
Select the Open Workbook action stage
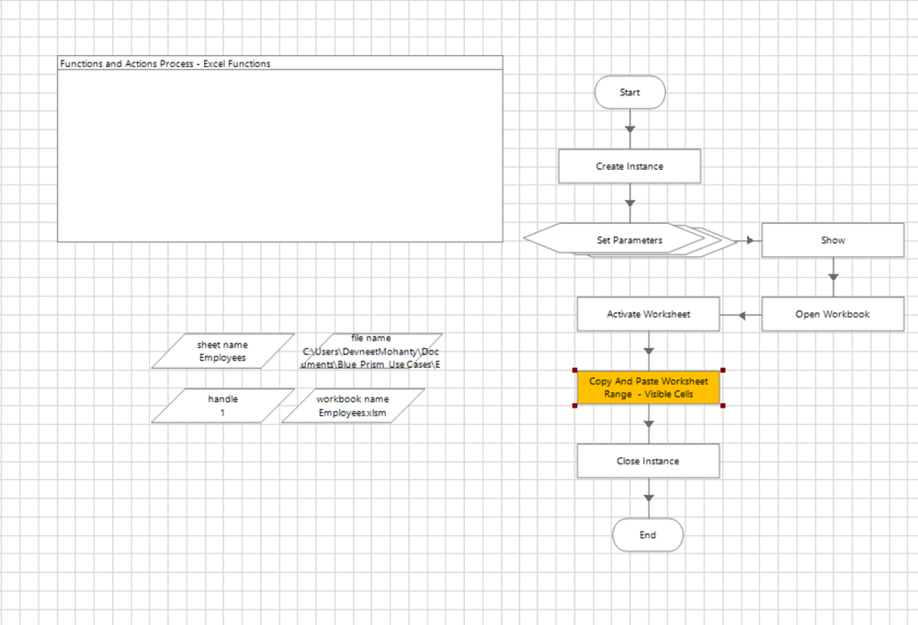[833, 314]
